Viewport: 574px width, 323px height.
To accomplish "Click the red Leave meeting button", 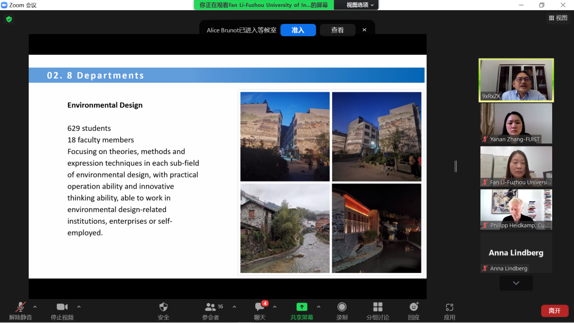I will coord(554,311).
